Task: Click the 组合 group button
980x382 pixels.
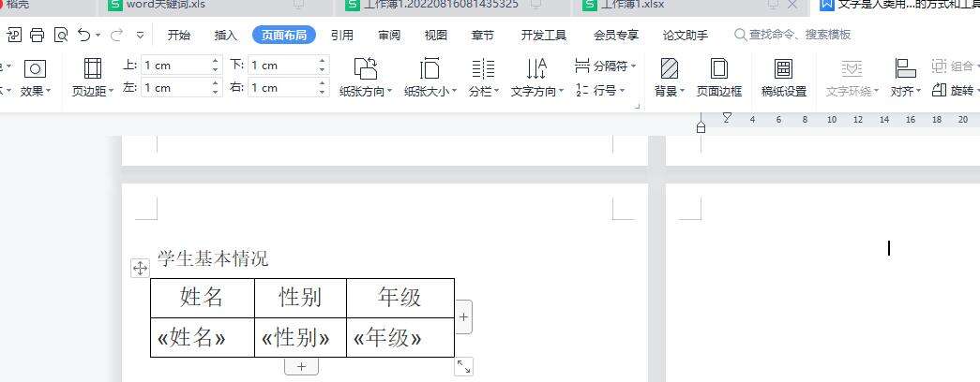Action: click(954, 66)
